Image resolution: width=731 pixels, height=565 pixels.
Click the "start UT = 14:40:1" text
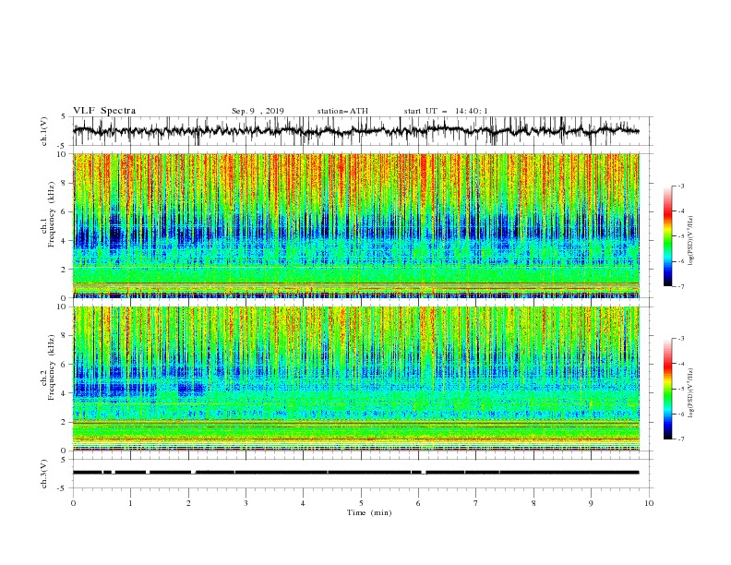point(446,111)
